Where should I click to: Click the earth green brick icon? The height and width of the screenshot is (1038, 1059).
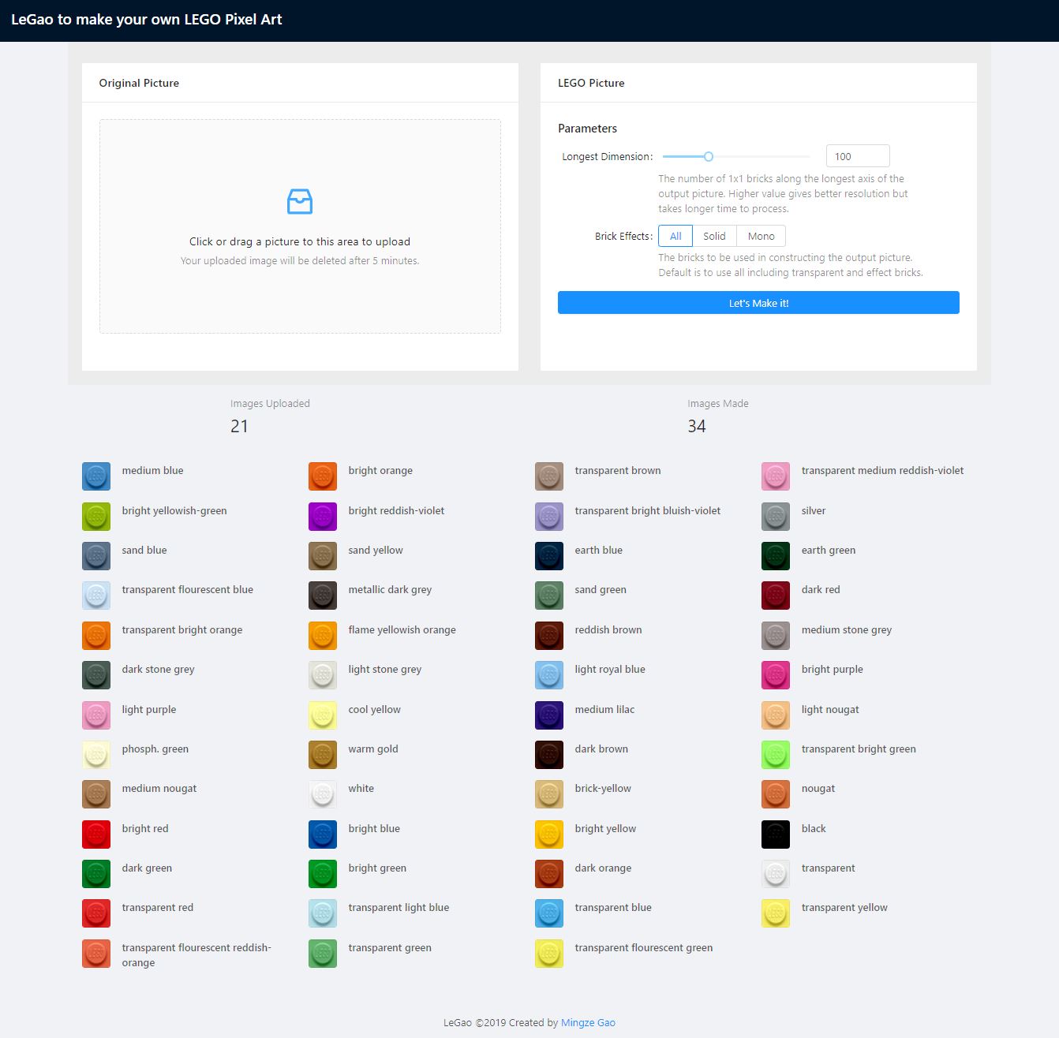coord(776,556)
